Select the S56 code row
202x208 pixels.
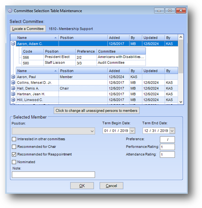tap(84, 57)
